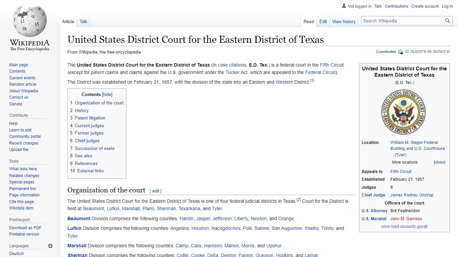
Task: Hide the Contents table
Action: pos(107,95)
